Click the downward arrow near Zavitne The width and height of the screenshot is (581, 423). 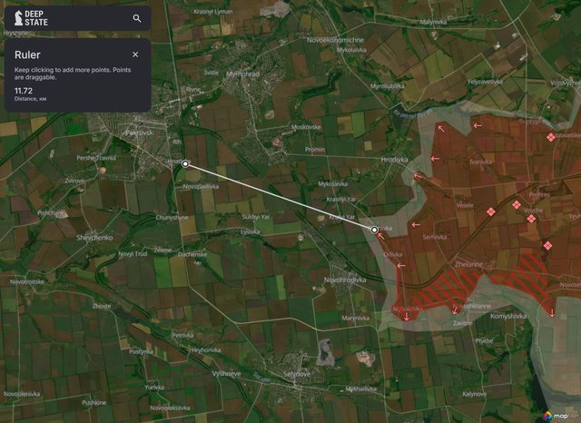click(x=456, y=310)
